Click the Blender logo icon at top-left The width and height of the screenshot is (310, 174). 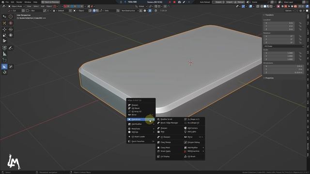click(3, 2)
